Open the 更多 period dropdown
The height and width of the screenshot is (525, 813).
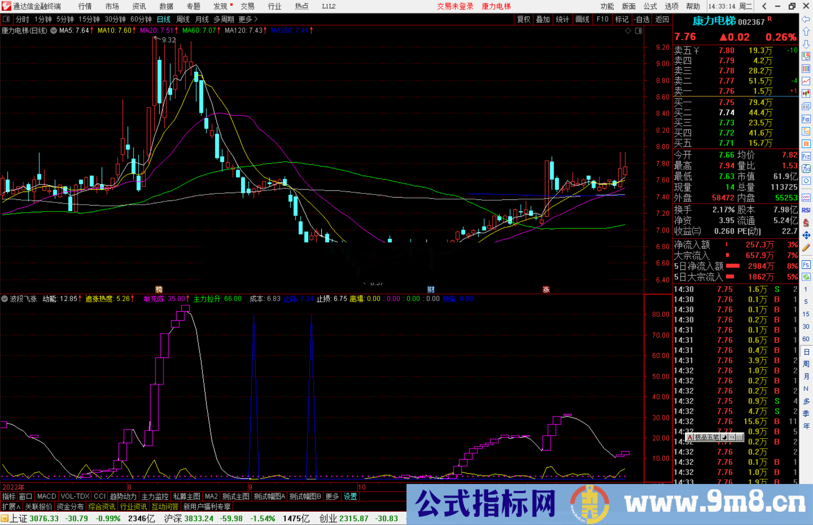click(x=245, y=19)
